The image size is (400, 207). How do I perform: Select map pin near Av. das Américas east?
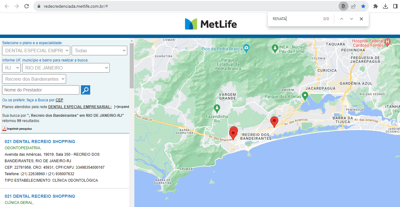point(274,121)
